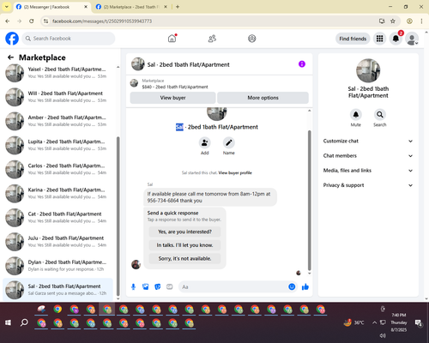Viewport: 429px width, 343px height.
Task: Click the browser address bar URL
Action: (102, 21)
